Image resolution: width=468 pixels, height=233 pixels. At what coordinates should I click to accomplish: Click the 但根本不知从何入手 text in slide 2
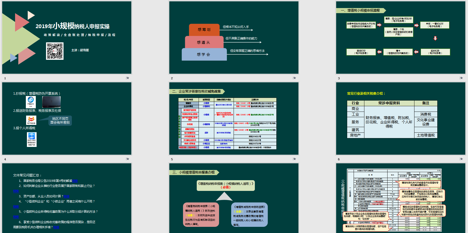coord(236,27)
